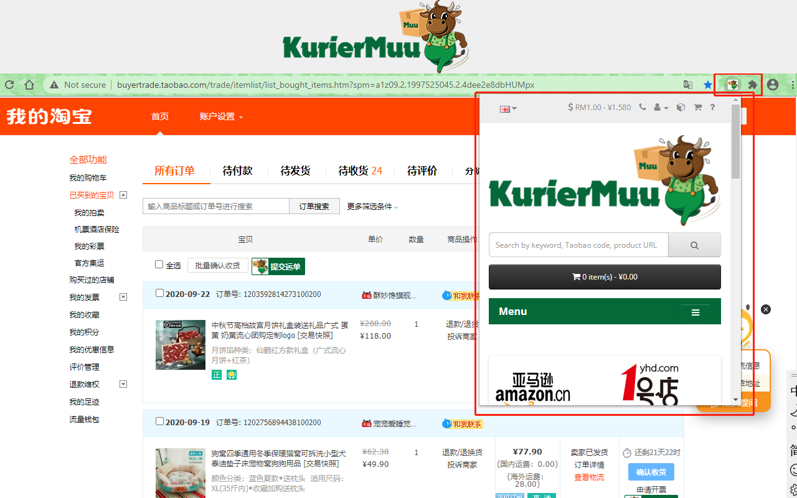Viewport: 797px width, 498px height.
Task: Close the floating helper widget
Action: click(x=766, y=309)
